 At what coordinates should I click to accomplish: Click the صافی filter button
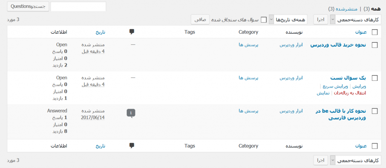pos(200,20)
